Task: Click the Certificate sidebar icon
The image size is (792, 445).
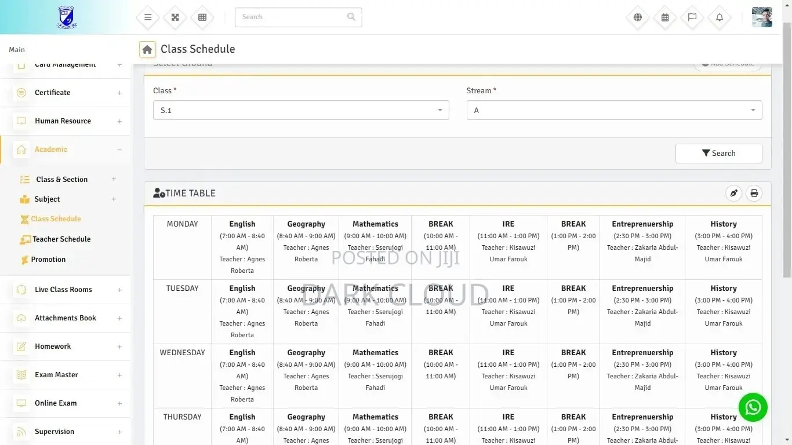Action: click(x=21, y=93)
